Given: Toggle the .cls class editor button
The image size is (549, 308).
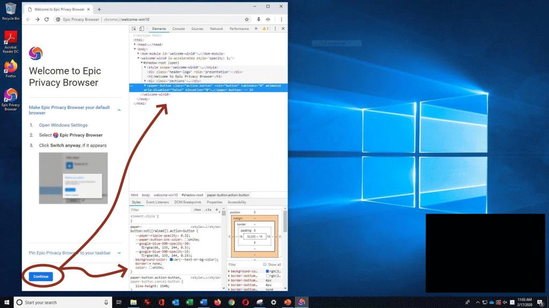Looking at the screenshot, I should (208, 210).
